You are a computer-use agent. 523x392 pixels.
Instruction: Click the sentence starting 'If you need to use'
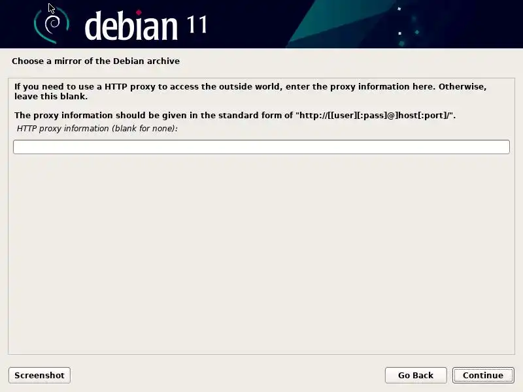point(250,91)
